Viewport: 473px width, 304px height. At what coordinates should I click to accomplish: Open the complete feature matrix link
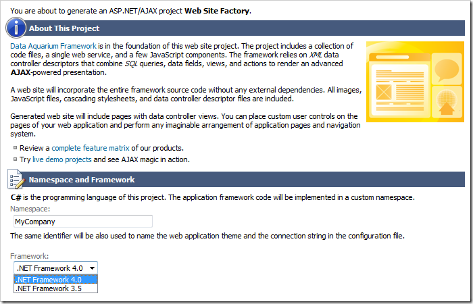point(91,148)
